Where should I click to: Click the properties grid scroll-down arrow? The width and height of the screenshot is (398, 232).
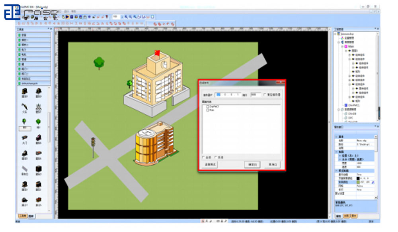click(376, 197)
